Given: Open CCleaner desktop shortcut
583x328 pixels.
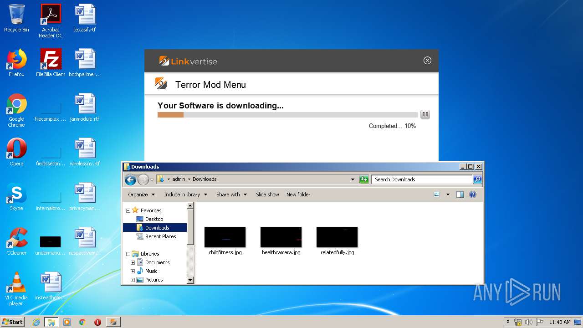Looking at the screenshot, I should [16, 241].
